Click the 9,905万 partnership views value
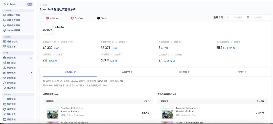The image size is (273, 124). coord(231,48)
